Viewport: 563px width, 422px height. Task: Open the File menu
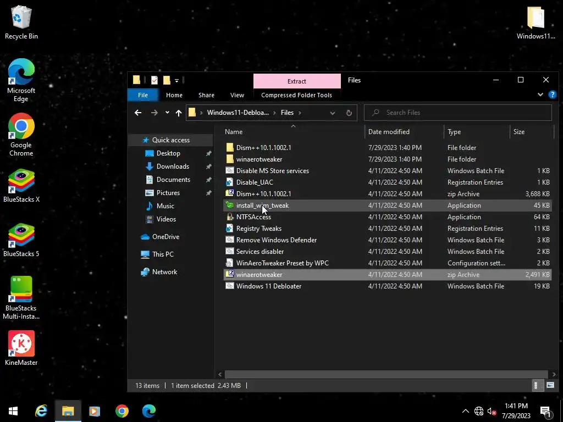(143, 95)
